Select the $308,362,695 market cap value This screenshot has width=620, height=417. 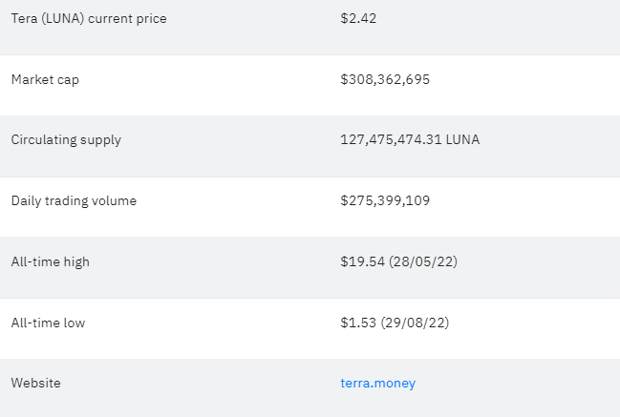[385, 79]
